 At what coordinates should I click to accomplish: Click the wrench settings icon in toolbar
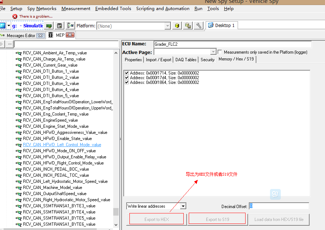click(199, 26)
